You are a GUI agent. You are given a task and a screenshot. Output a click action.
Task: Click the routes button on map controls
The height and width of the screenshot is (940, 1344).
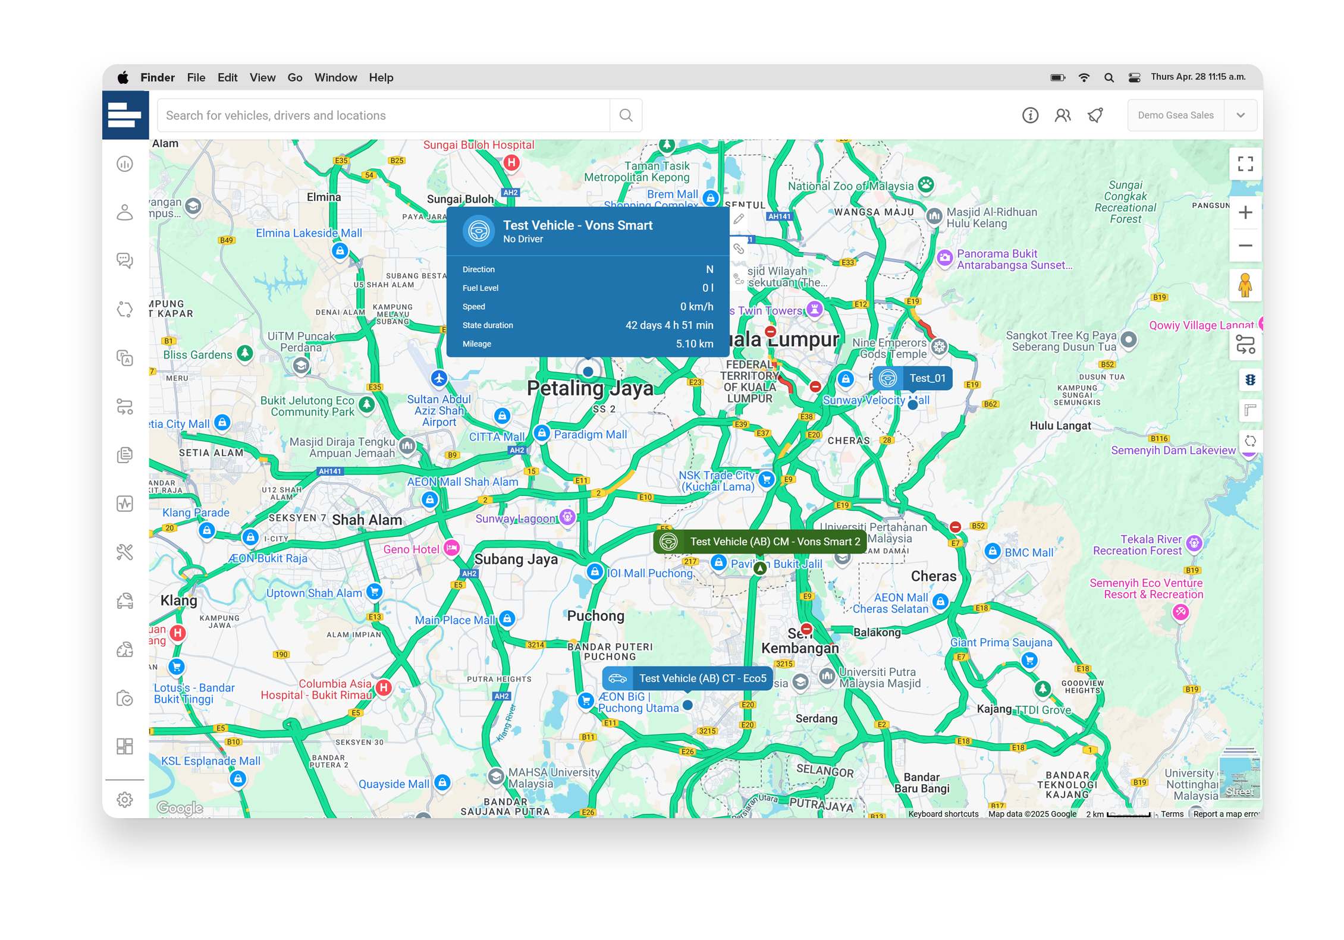coord(1245,344)
